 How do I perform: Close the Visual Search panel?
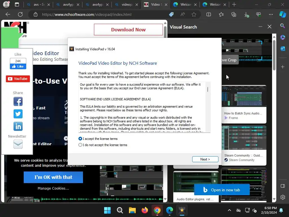270,27
